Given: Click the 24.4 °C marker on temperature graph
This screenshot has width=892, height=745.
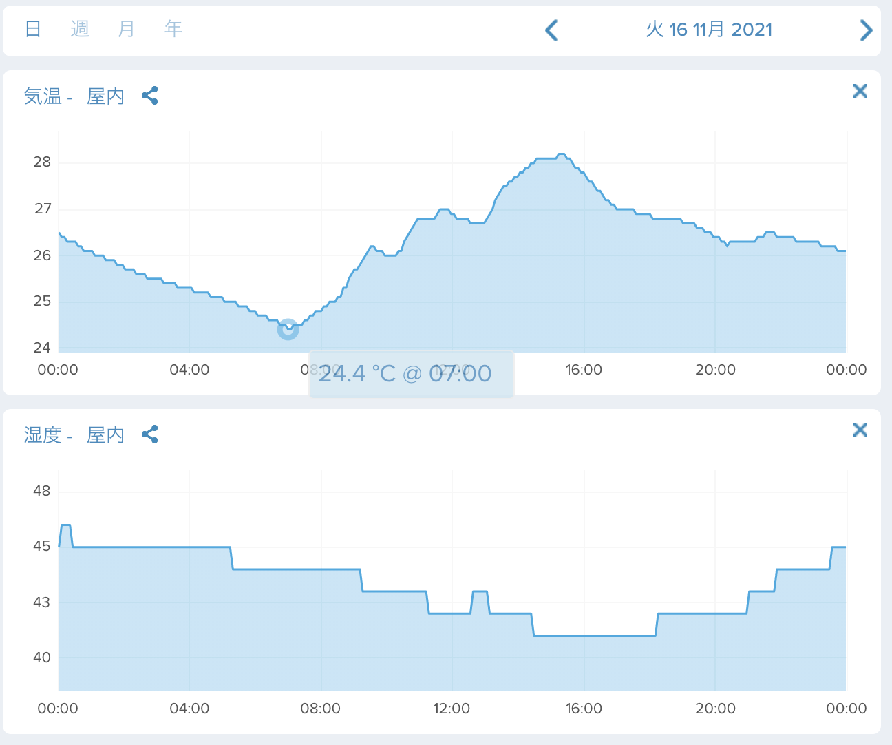Looking at the screenshot, I should point(288,329).
